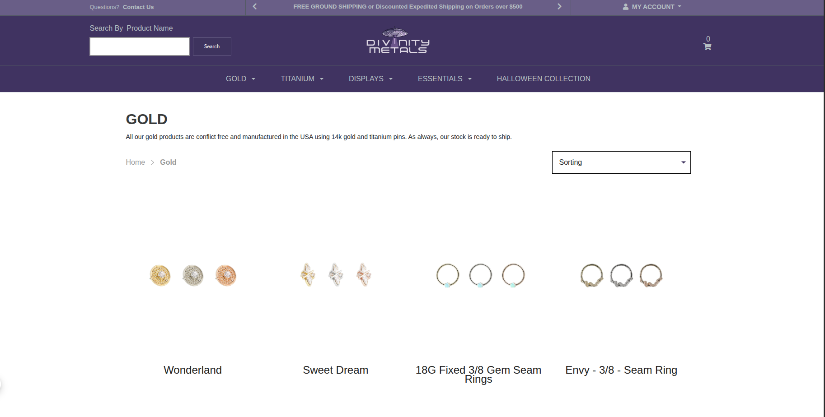Click the breadcrumb chevron separator
Viewport: 825px width, 417px height.
pos(153,162)
